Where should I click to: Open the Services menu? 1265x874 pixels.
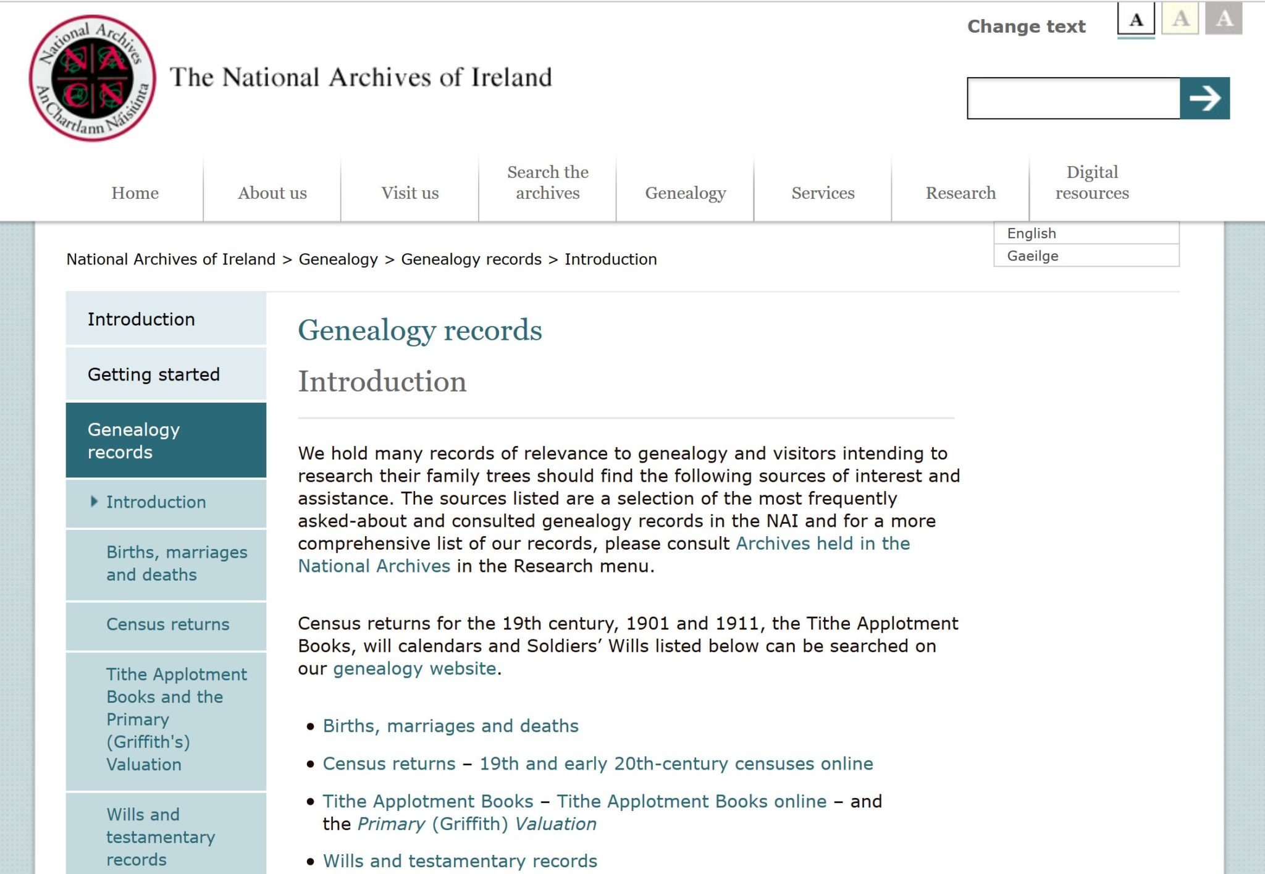(823, 193)
